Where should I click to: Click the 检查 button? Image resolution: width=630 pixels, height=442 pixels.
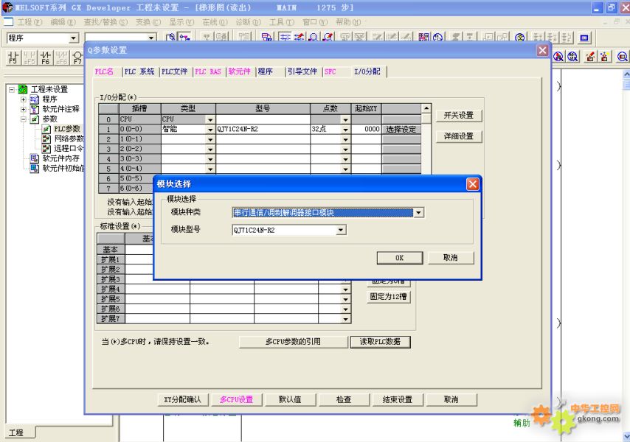click(x=344, y=399)
